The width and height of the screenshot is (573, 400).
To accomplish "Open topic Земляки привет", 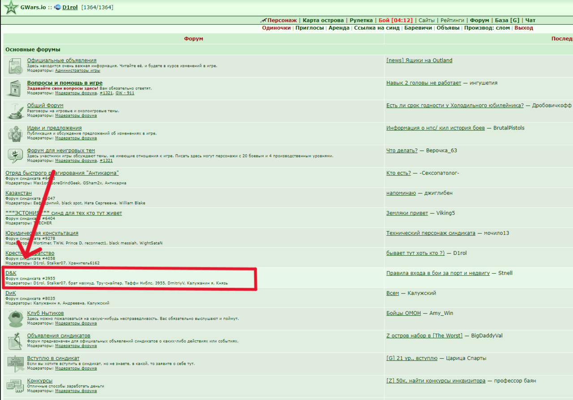I will [407, 213].
